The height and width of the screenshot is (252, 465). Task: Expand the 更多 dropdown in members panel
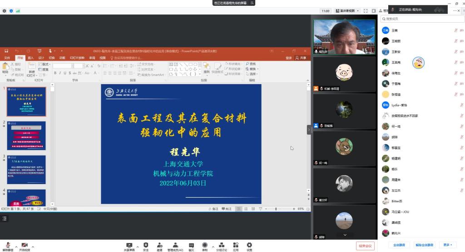click(x=448, y=245)
